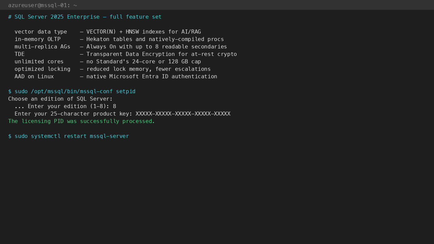Select the comment line SQL Server 2025 Enterprise

85,17
